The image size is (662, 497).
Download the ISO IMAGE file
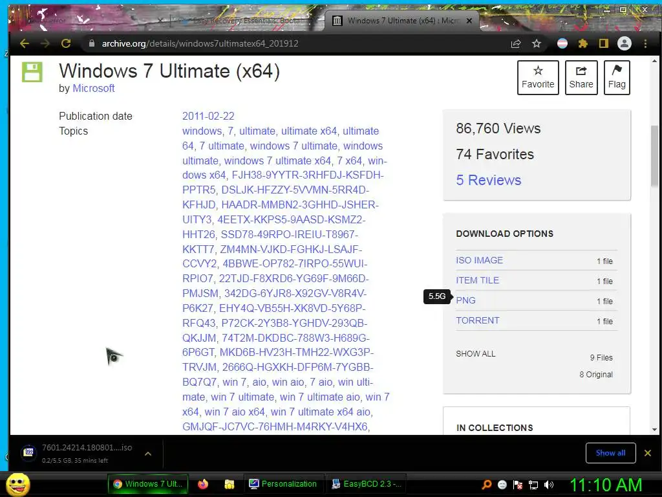pyautogui.click(x=479, y=260)
